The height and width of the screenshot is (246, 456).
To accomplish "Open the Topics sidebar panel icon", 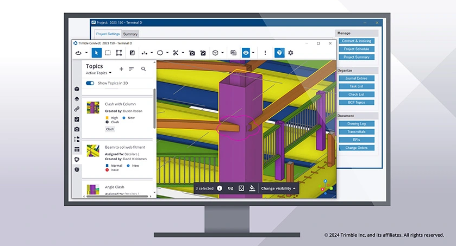I will (x=77, y=160).
